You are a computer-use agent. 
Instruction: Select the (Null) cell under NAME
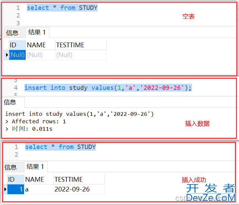[40, 55]
